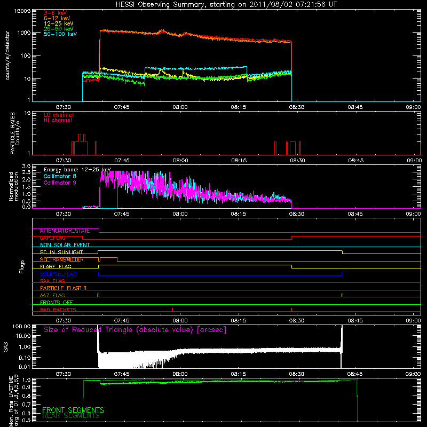The height and width of the screenshot is (427, 427).
Task: Click the dim olive AAZ_FLAG label
Action: pyautogui.click(x=52, y=296)
